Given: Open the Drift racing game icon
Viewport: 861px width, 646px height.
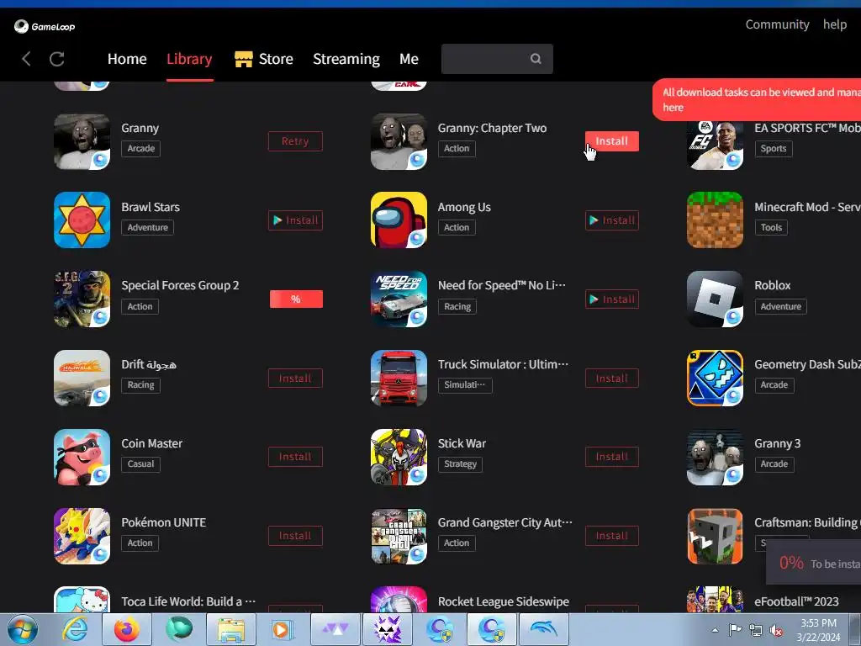Looking at the screenshot, I should pyautogui.click(x=82, y=378).
